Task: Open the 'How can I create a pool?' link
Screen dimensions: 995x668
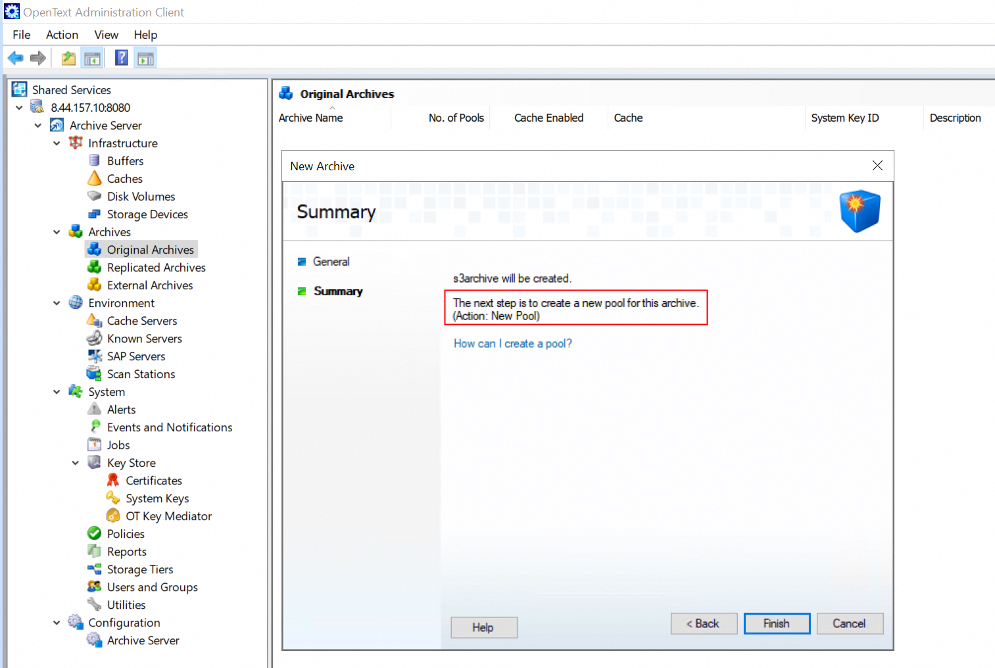Action: click(513, 344)
